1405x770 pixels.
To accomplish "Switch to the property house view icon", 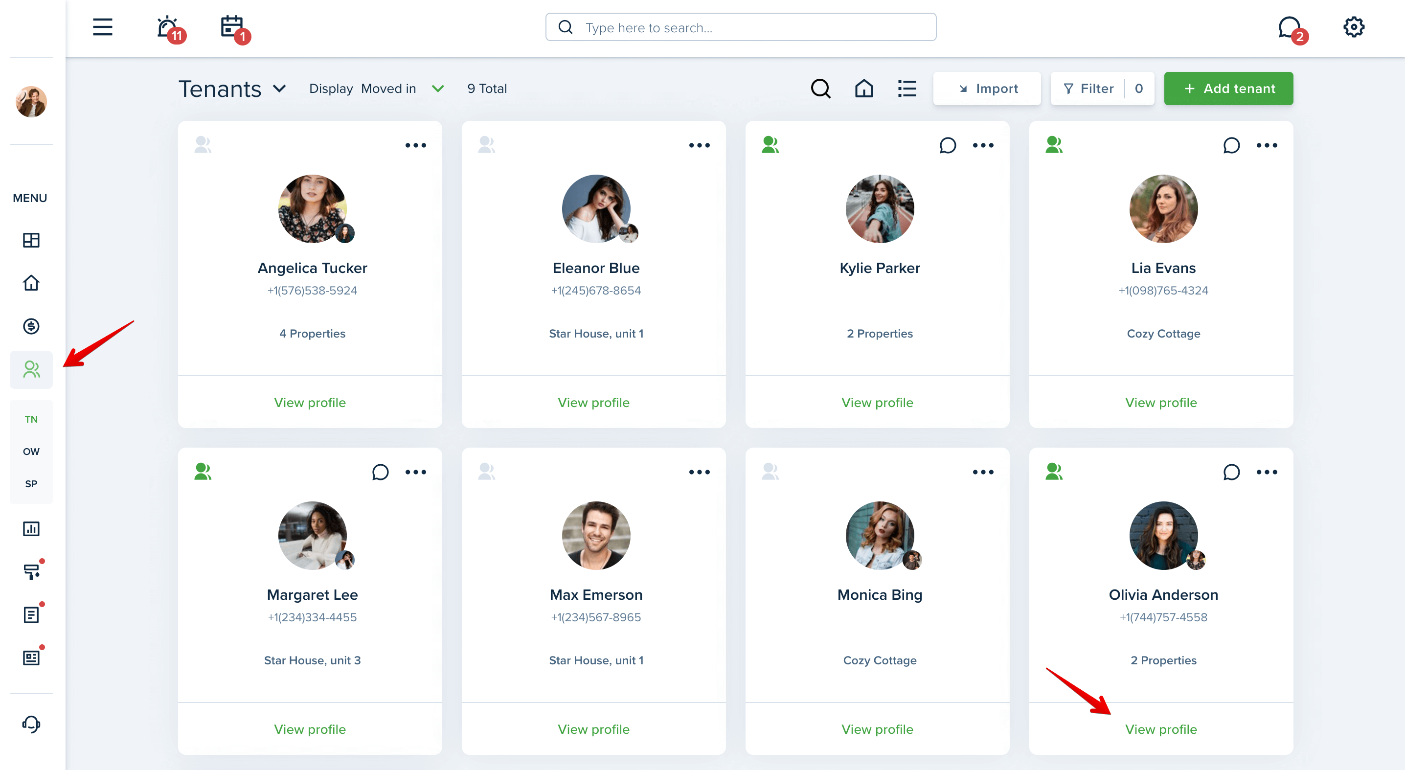I will pos(863,89).
